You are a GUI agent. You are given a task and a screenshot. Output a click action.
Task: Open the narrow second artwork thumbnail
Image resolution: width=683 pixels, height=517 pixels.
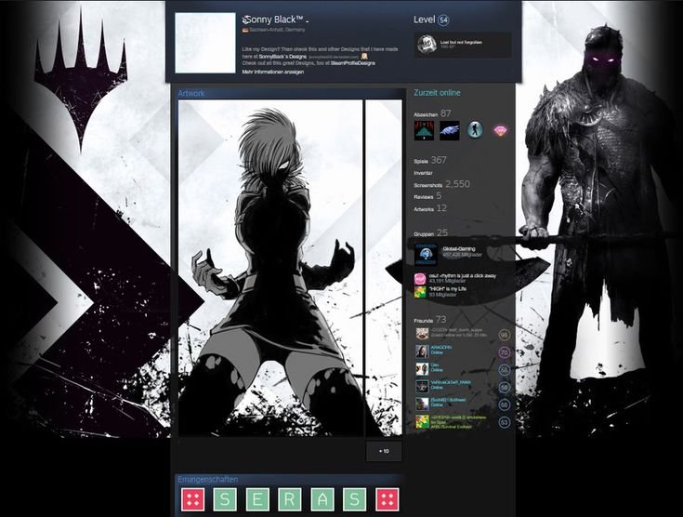(383, 268)
